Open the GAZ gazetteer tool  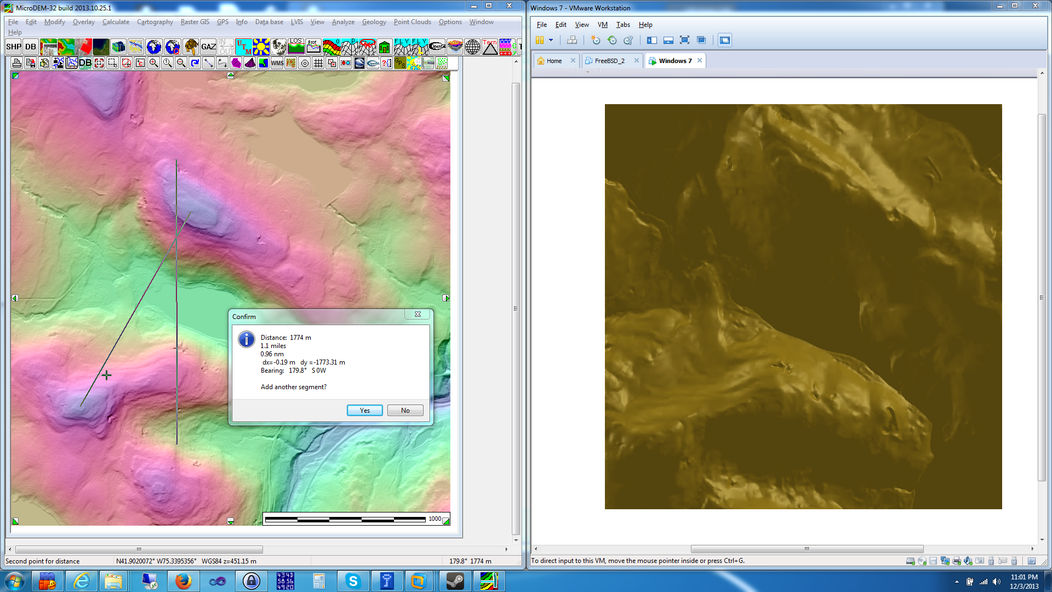[208, 47]
